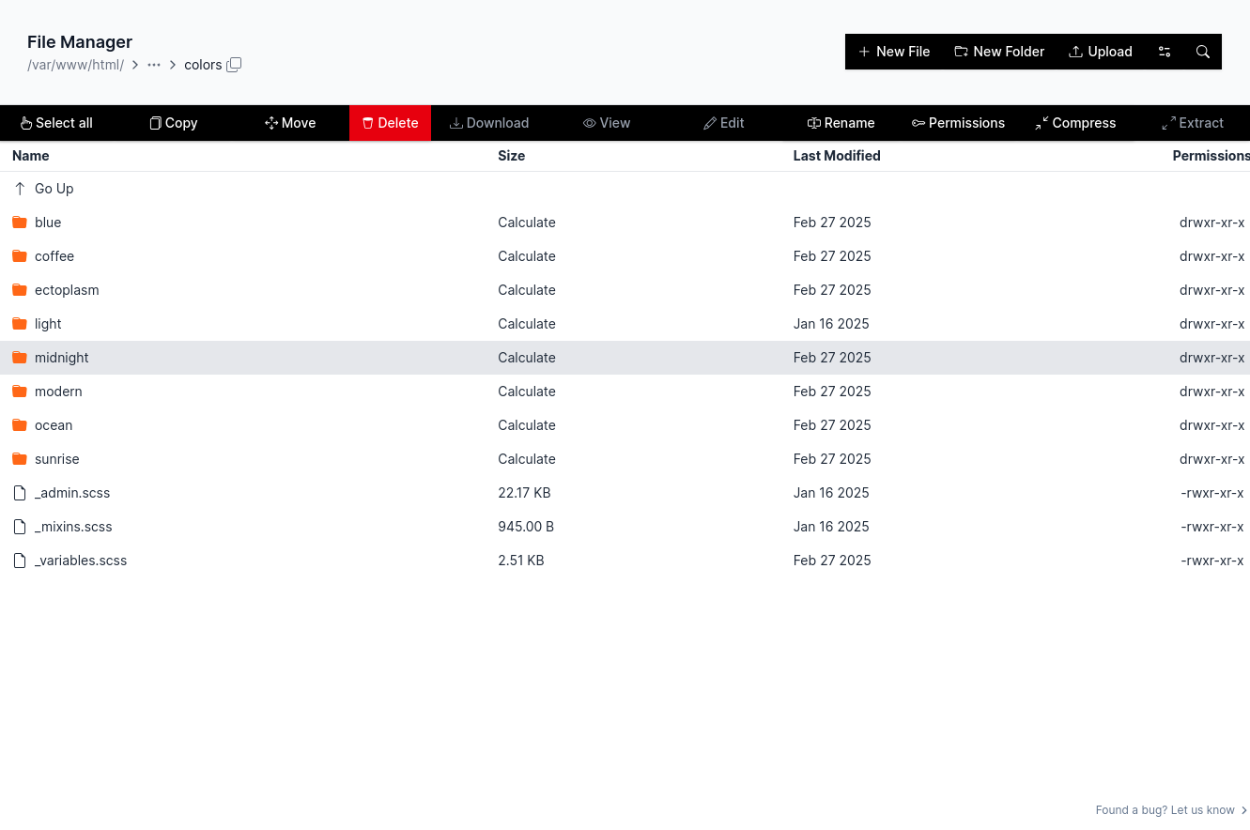Screen dimensions: 1250x830
Task: Sort by the Name column header
Action: click(x=31, y=156)
